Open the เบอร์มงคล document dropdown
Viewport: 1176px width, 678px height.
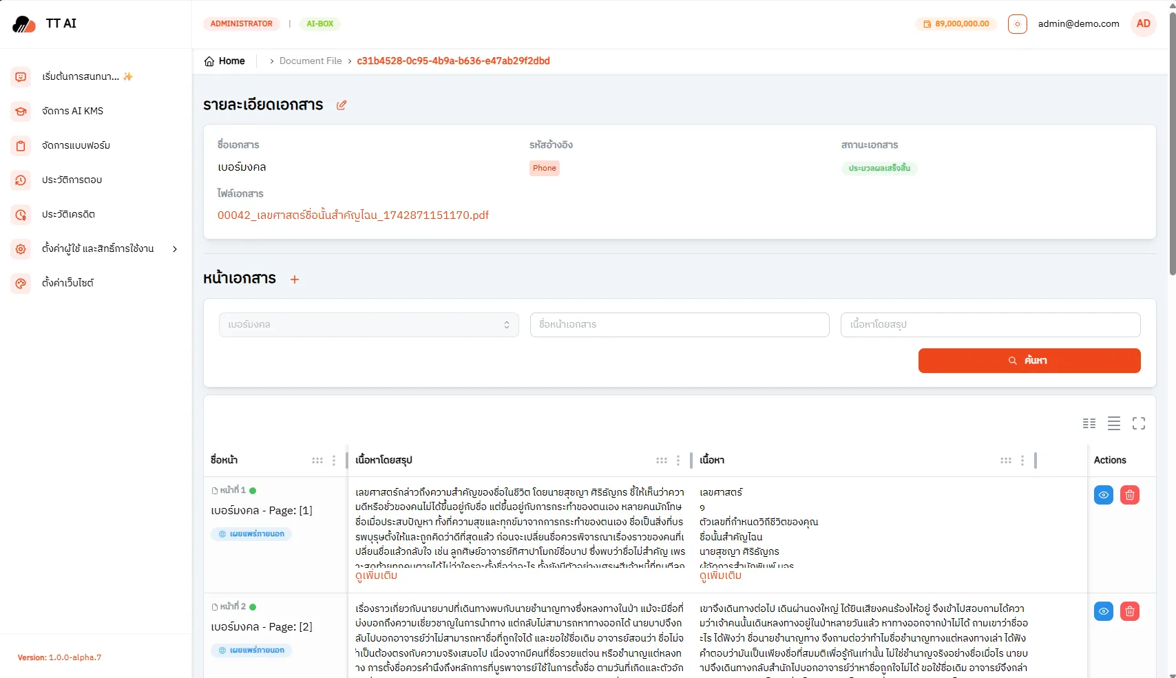click(369, 325)
